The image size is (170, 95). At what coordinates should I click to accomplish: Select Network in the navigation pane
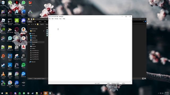(x=33, y=62)
